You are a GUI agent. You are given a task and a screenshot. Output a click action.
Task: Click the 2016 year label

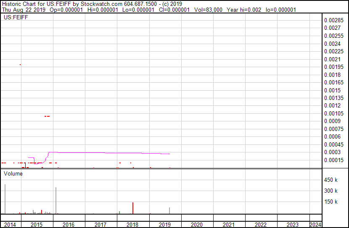click(69, 225)
